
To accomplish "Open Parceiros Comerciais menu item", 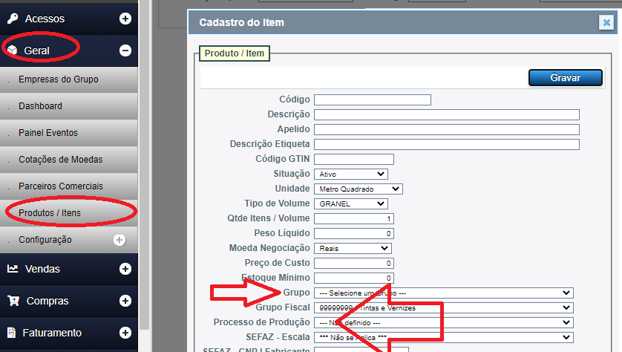I will tap(61, 186).
